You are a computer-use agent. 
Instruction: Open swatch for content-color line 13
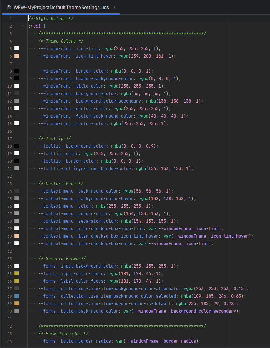[16, 109]
